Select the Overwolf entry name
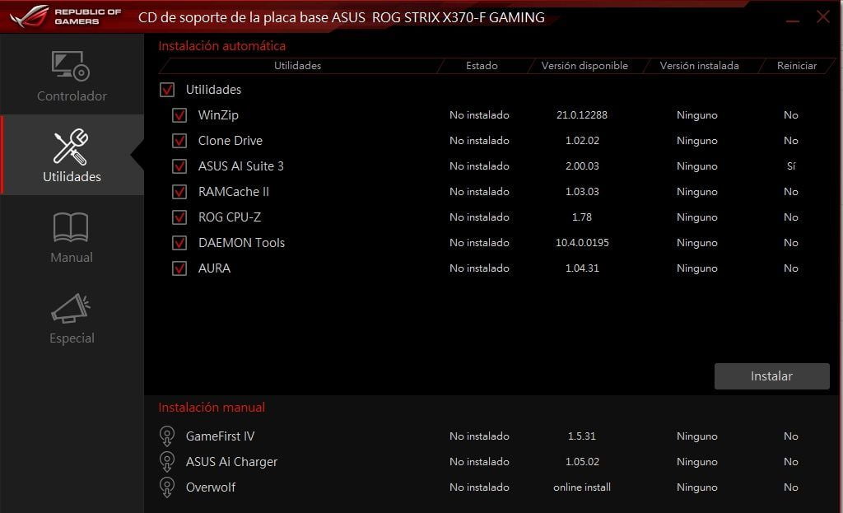Screen dimensions: 843x513 tap(210, 487)
